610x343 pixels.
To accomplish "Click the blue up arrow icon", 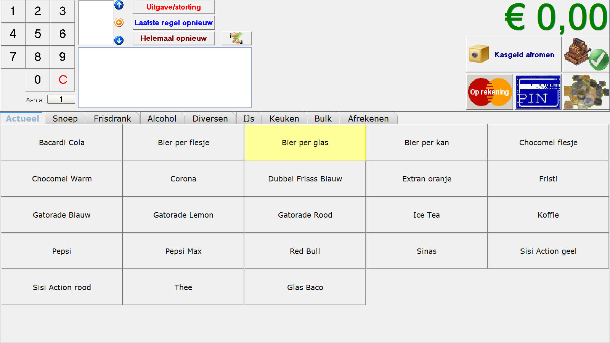I will (x=119, y=5).
